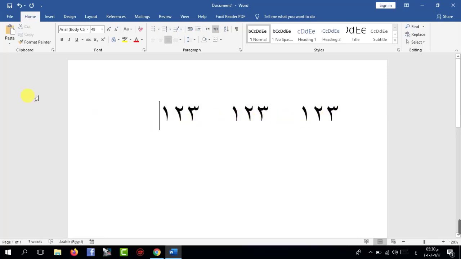Screen dimensions: 461x259
Task: Undo the last action
Action: point(19,5)
